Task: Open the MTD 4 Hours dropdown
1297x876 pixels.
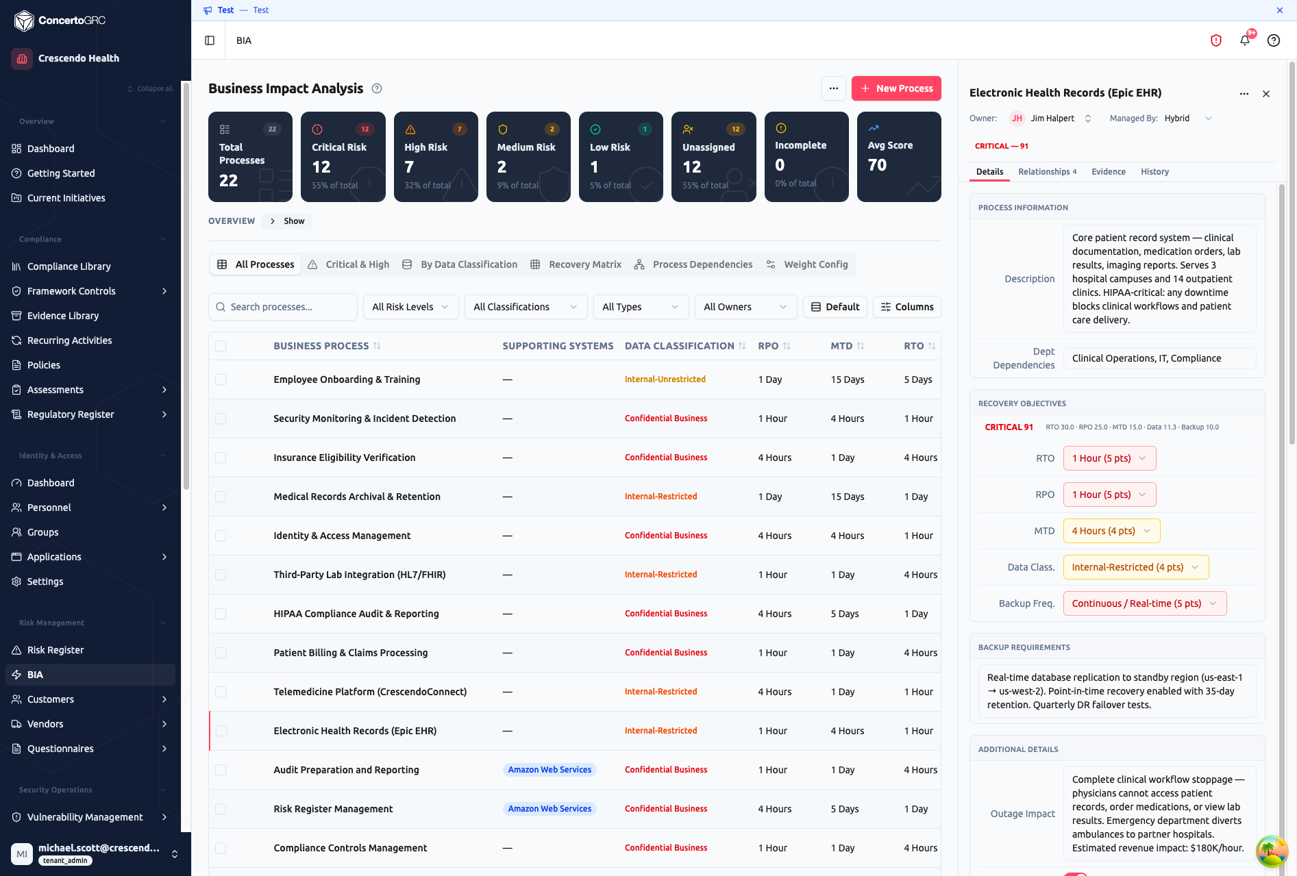Action: tap(1111, 531)
